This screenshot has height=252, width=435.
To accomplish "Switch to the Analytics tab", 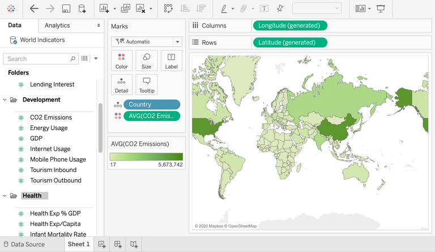I will (x=57, y=25).
